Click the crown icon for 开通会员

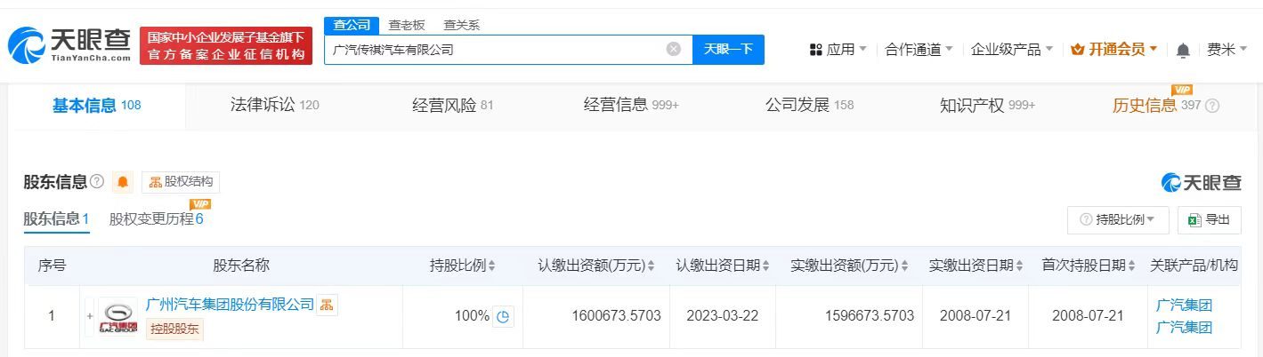(1077, 50)
